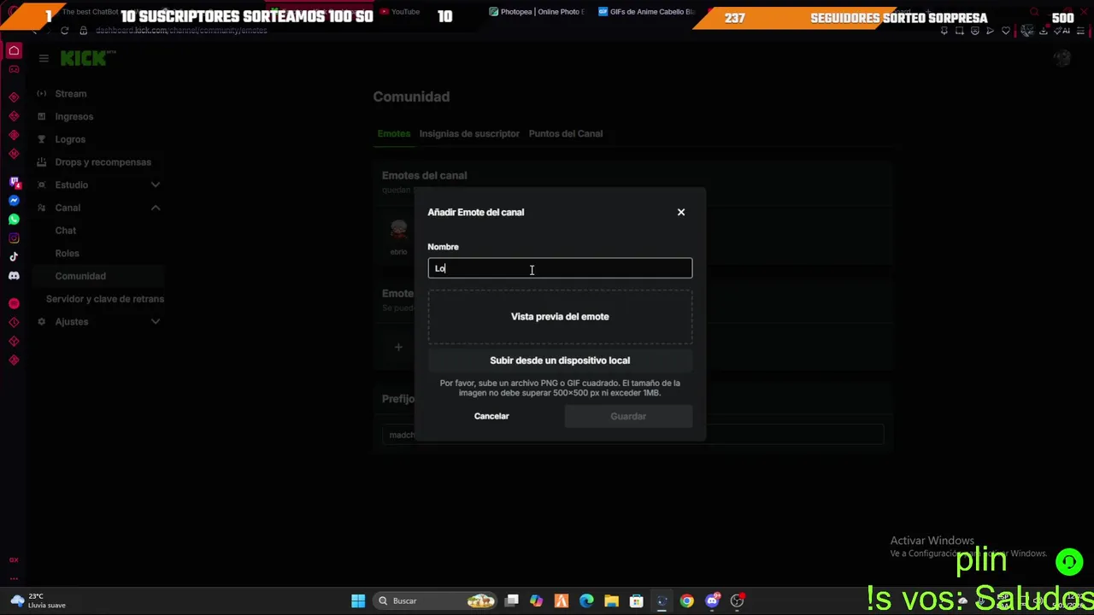The image size is (1094, 615).
Task: Open Discord from the taskbar
Action: (712, 601)
